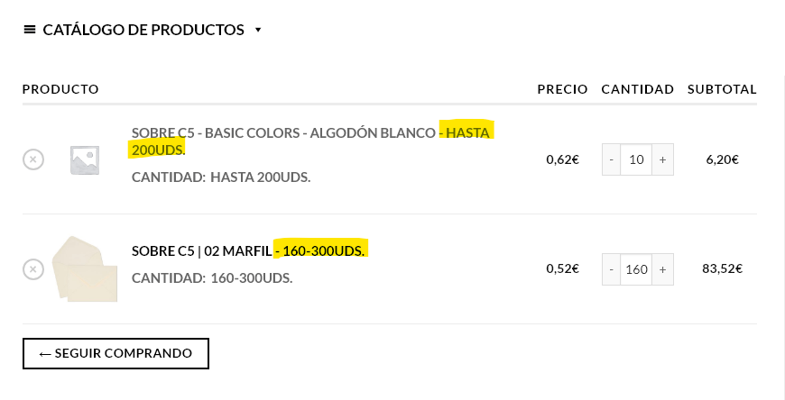This screenshot has height=400, width=785.
Task: Select the quantity field showing 160
Action: pos(636,269)
